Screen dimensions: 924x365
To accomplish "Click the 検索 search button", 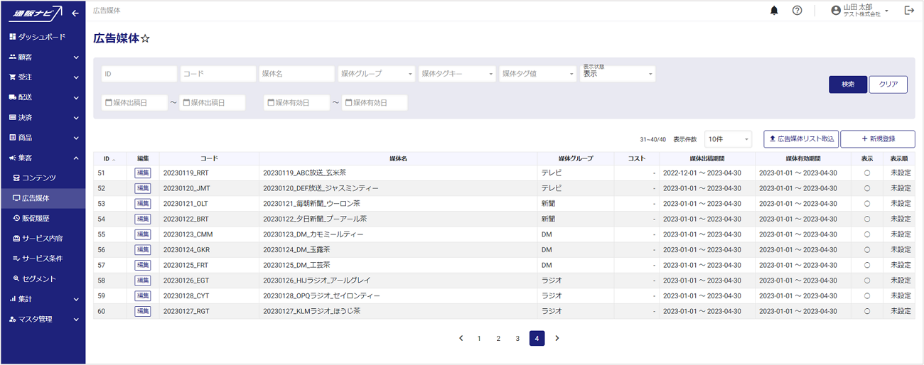I will click(847, 85).
